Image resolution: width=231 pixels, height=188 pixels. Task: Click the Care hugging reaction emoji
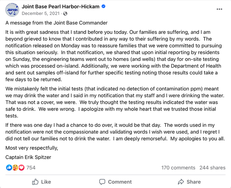(x=15, y=168)
